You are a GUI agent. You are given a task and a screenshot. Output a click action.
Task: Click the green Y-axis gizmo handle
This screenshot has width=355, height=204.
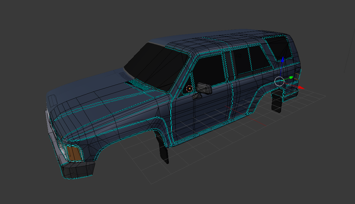pos(291,78)
